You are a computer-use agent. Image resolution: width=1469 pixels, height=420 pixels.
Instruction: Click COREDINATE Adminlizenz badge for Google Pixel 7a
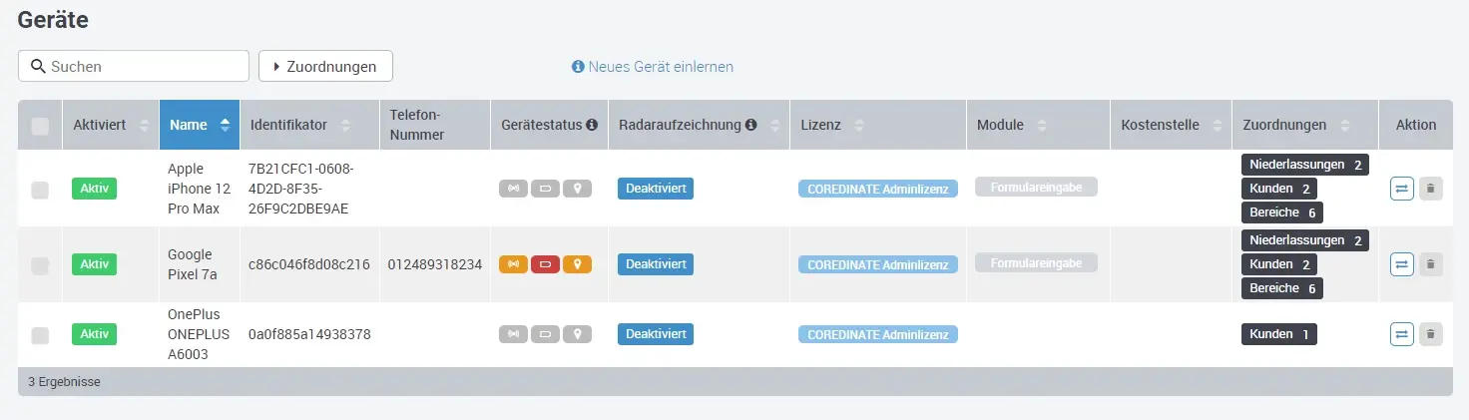(x=878, y=264)
